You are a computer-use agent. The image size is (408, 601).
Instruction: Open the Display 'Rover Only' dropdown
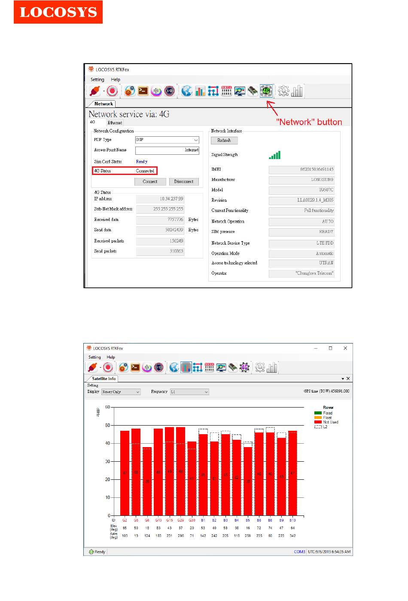[137, 392]
